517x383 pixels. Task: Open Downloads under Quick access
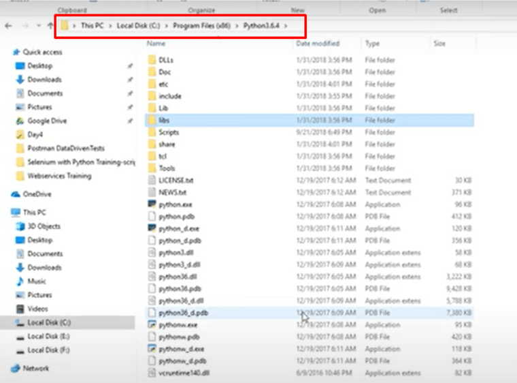44,80
